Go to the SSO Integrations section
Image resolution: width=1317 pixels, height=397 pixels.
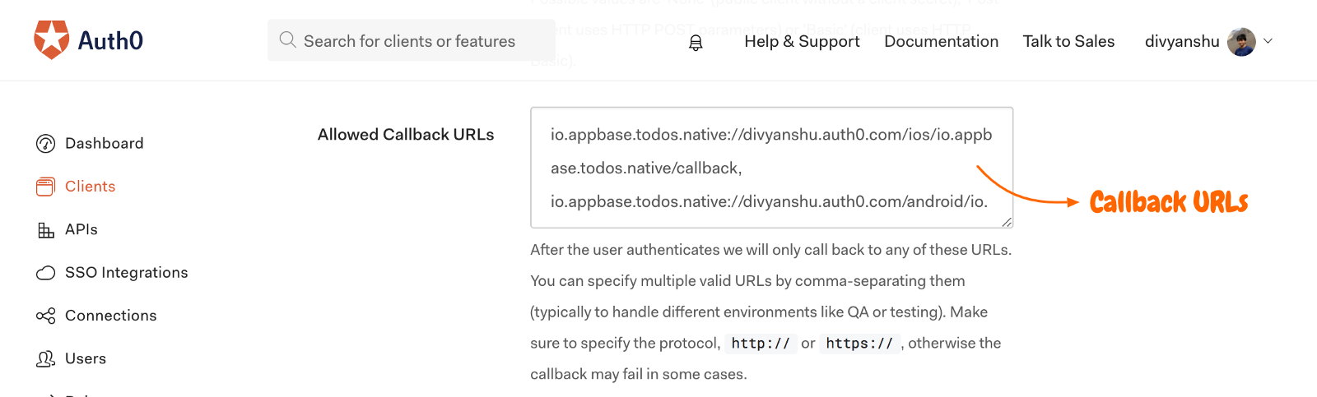coord(126,273)
